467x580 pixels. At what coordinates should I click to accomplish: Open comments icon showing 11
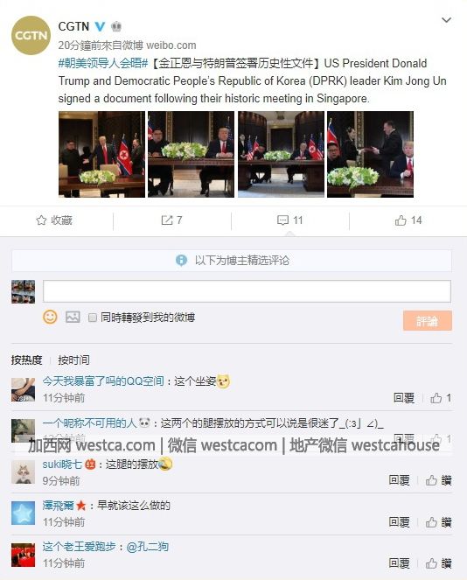click(x=282, y=220)
